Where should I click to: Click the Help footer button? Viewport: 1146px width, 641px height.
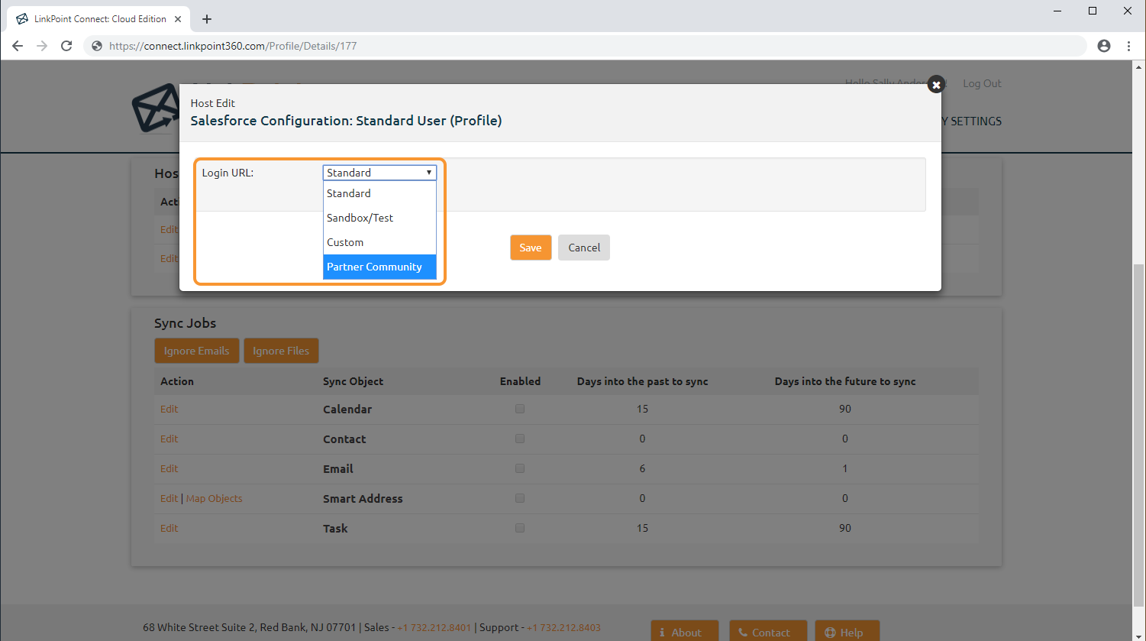(847, 632)
